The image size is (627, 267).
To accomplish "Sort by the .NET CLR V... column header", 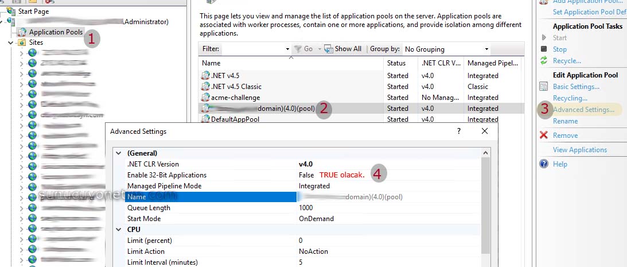I will [x=441, y=63].
